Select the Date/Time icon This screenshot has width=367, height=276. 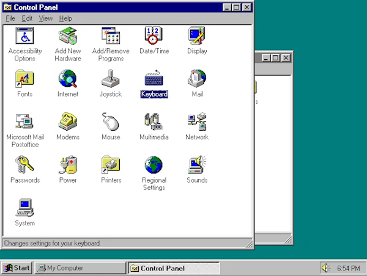[x=154, y=35]
